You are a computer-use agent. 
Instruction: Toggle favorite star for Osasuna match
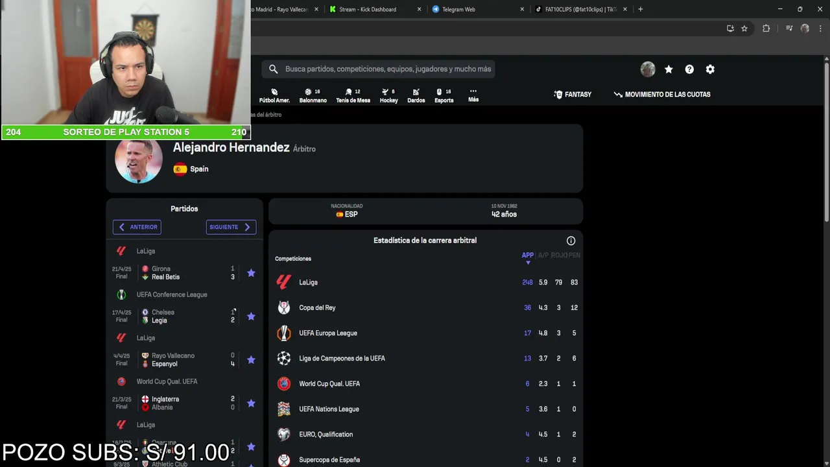pyautogui.click(x=251, y=447)
